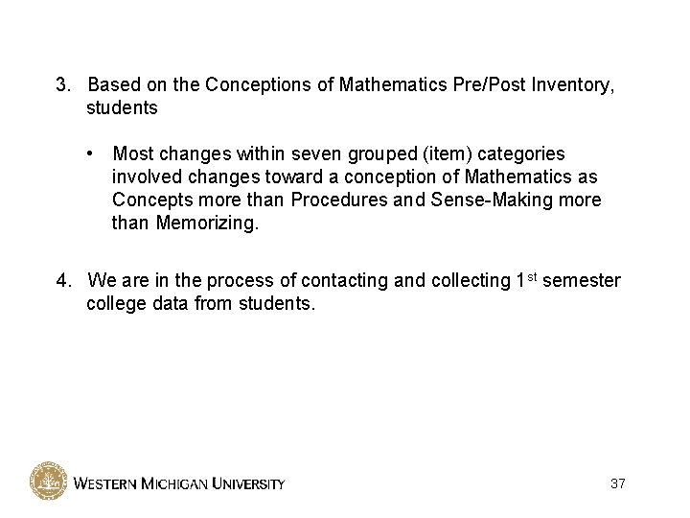The width and height of the screenshot is (690, 518).
Task: Click the word "Concepts" in the bullet
Action: tap(151, 200)
